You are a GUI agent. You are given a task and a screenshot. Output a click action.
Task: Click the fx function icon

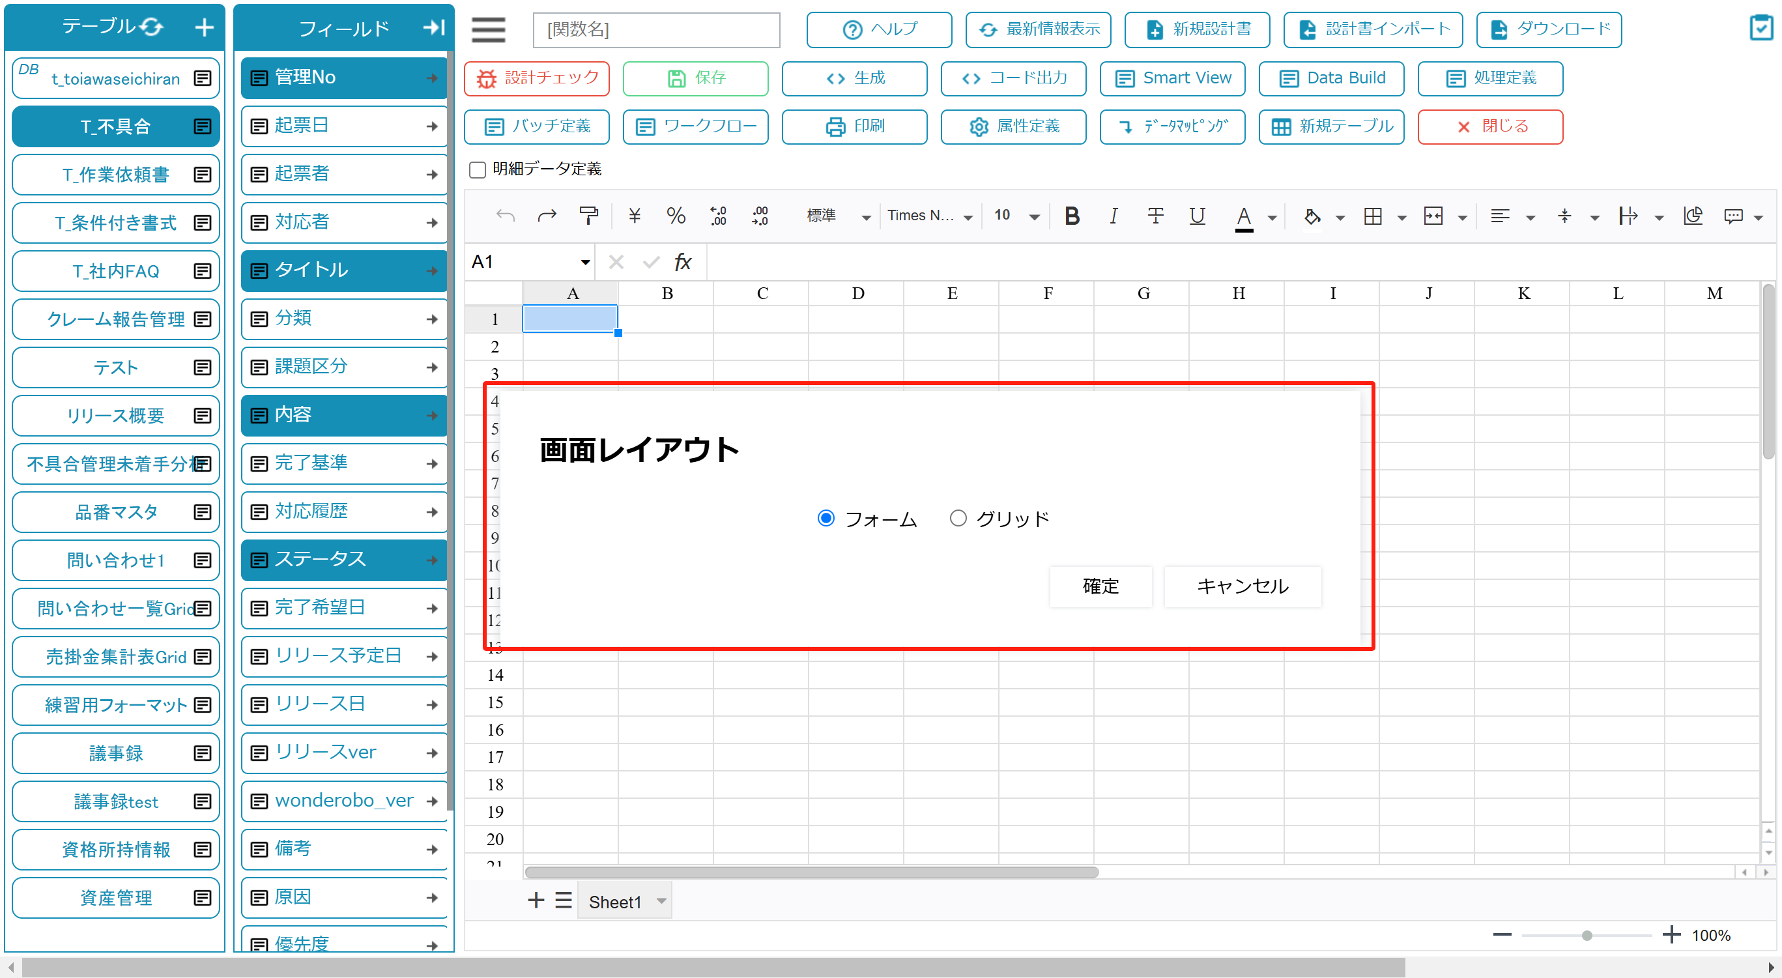coord(683,261)
